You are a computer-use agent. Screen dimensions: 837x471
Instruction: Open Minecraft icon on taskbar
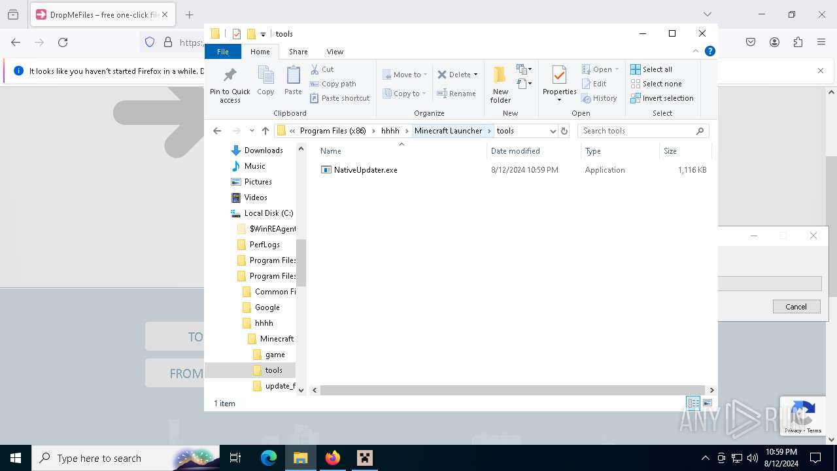(364, 458)
